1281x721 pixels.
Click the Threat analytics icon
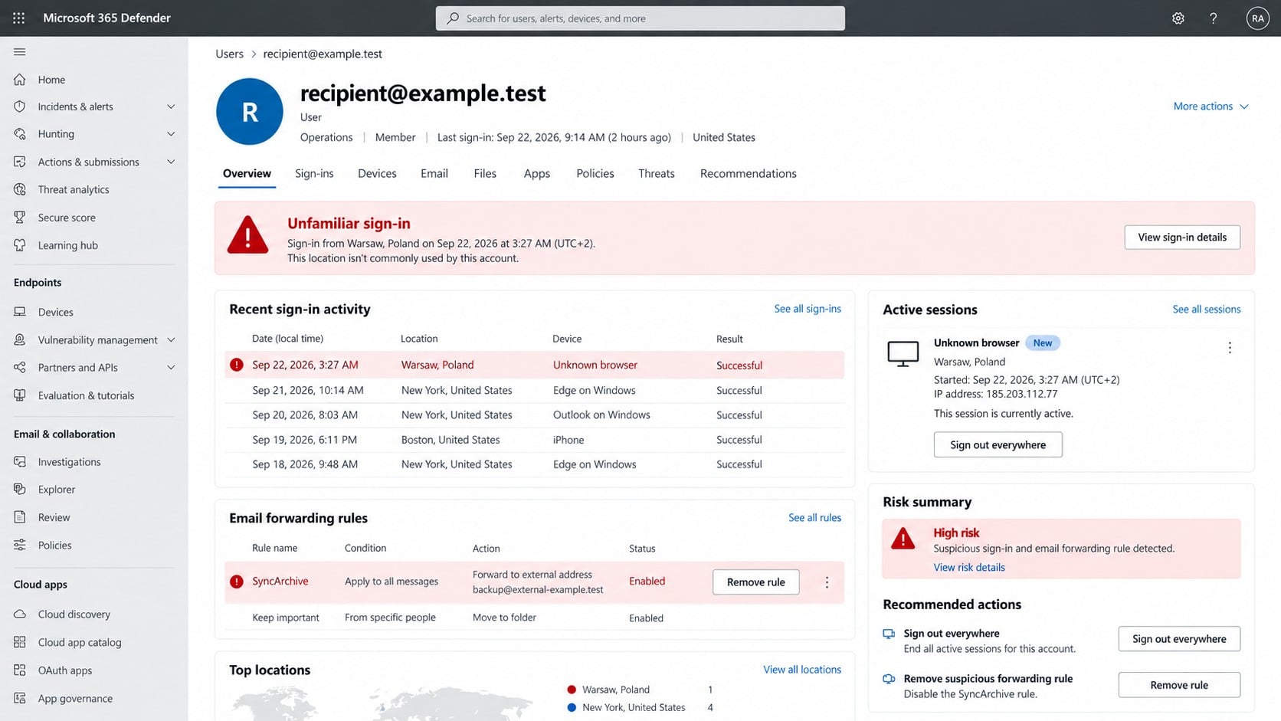[x=20, y=189]
